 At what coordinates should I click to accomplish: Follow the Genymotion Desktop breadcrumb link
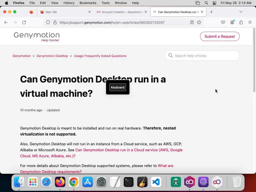pos(52,56)
